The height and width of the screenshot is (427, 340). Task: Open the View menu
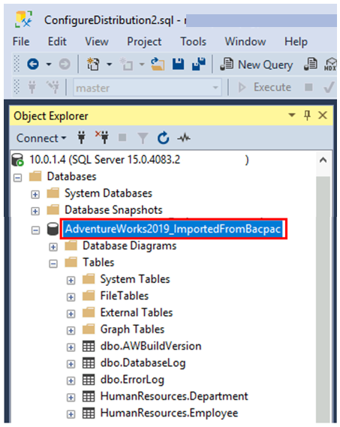[96, 42]
